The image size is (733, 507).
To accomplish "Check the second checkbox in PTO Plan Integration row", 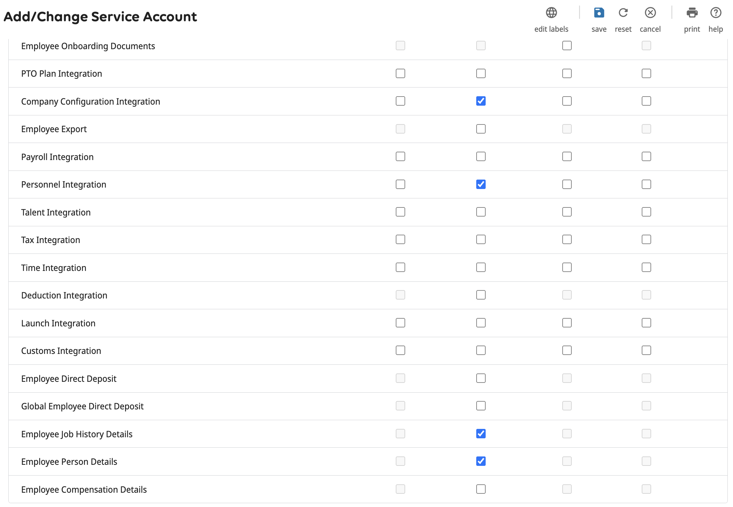I will click(x=481, y=73).
